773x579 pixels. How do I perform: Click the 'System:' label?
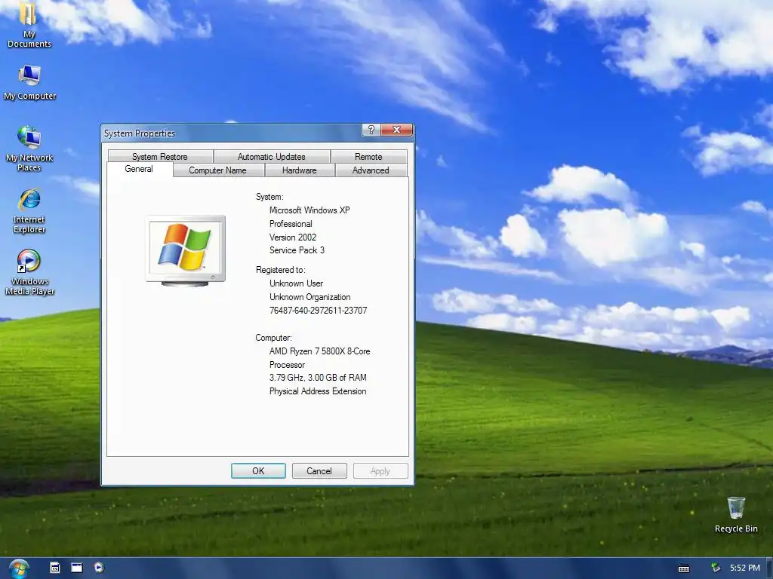(269, 197)
